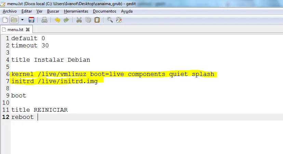Click the 'title REINICIAR' line
Screen dimensions: 283x154
click(x=40, y=110)
